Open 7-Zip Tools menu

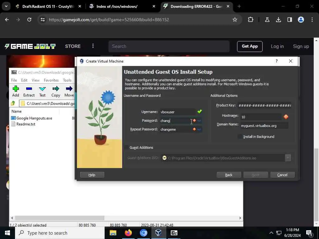(67, 80)
